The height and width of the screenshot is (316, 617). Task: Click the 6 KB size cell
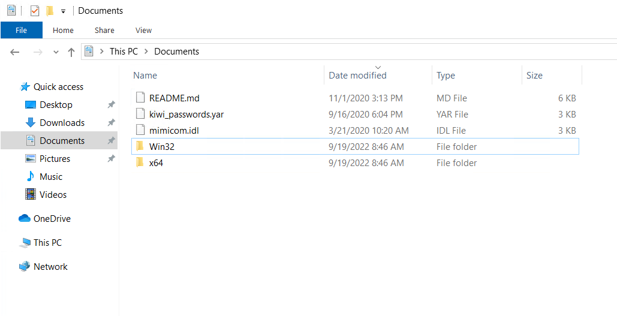click(567, 98)
